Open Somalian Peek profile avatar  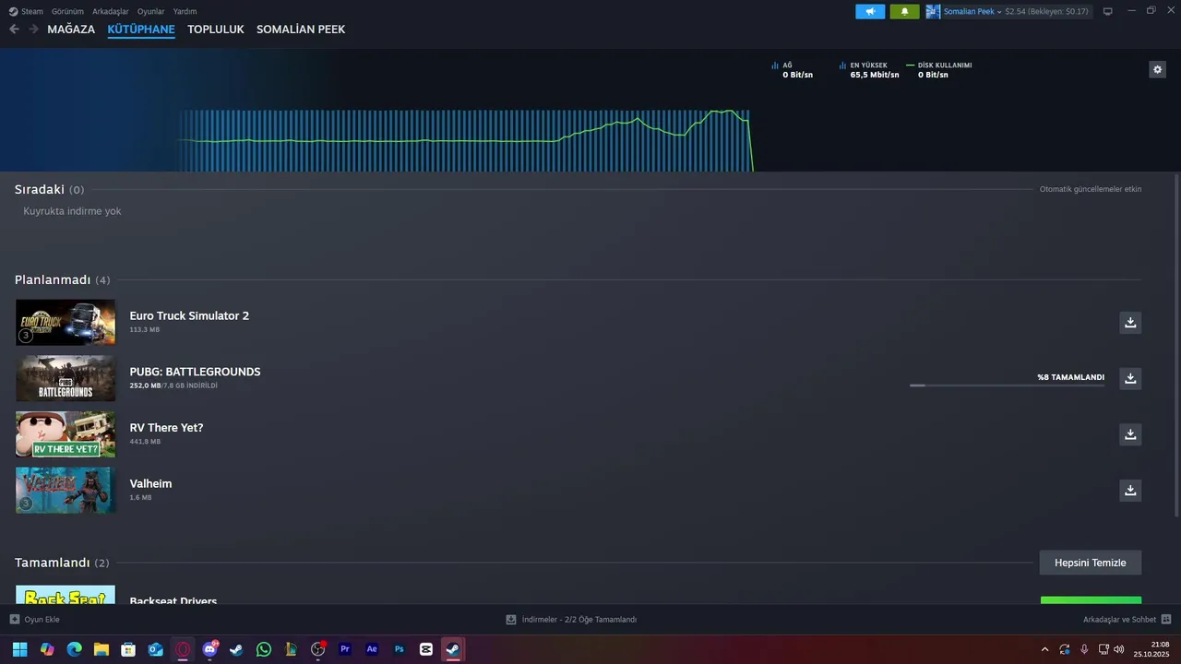[933, 11]
